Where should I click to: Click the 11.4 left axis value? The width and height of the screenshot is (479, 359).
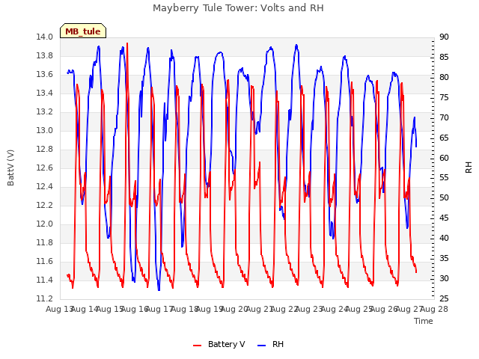(x=44, y=280)
